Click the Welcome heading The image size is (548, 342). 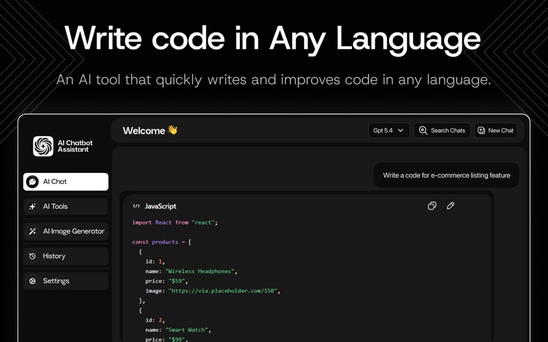coord(144,131)
